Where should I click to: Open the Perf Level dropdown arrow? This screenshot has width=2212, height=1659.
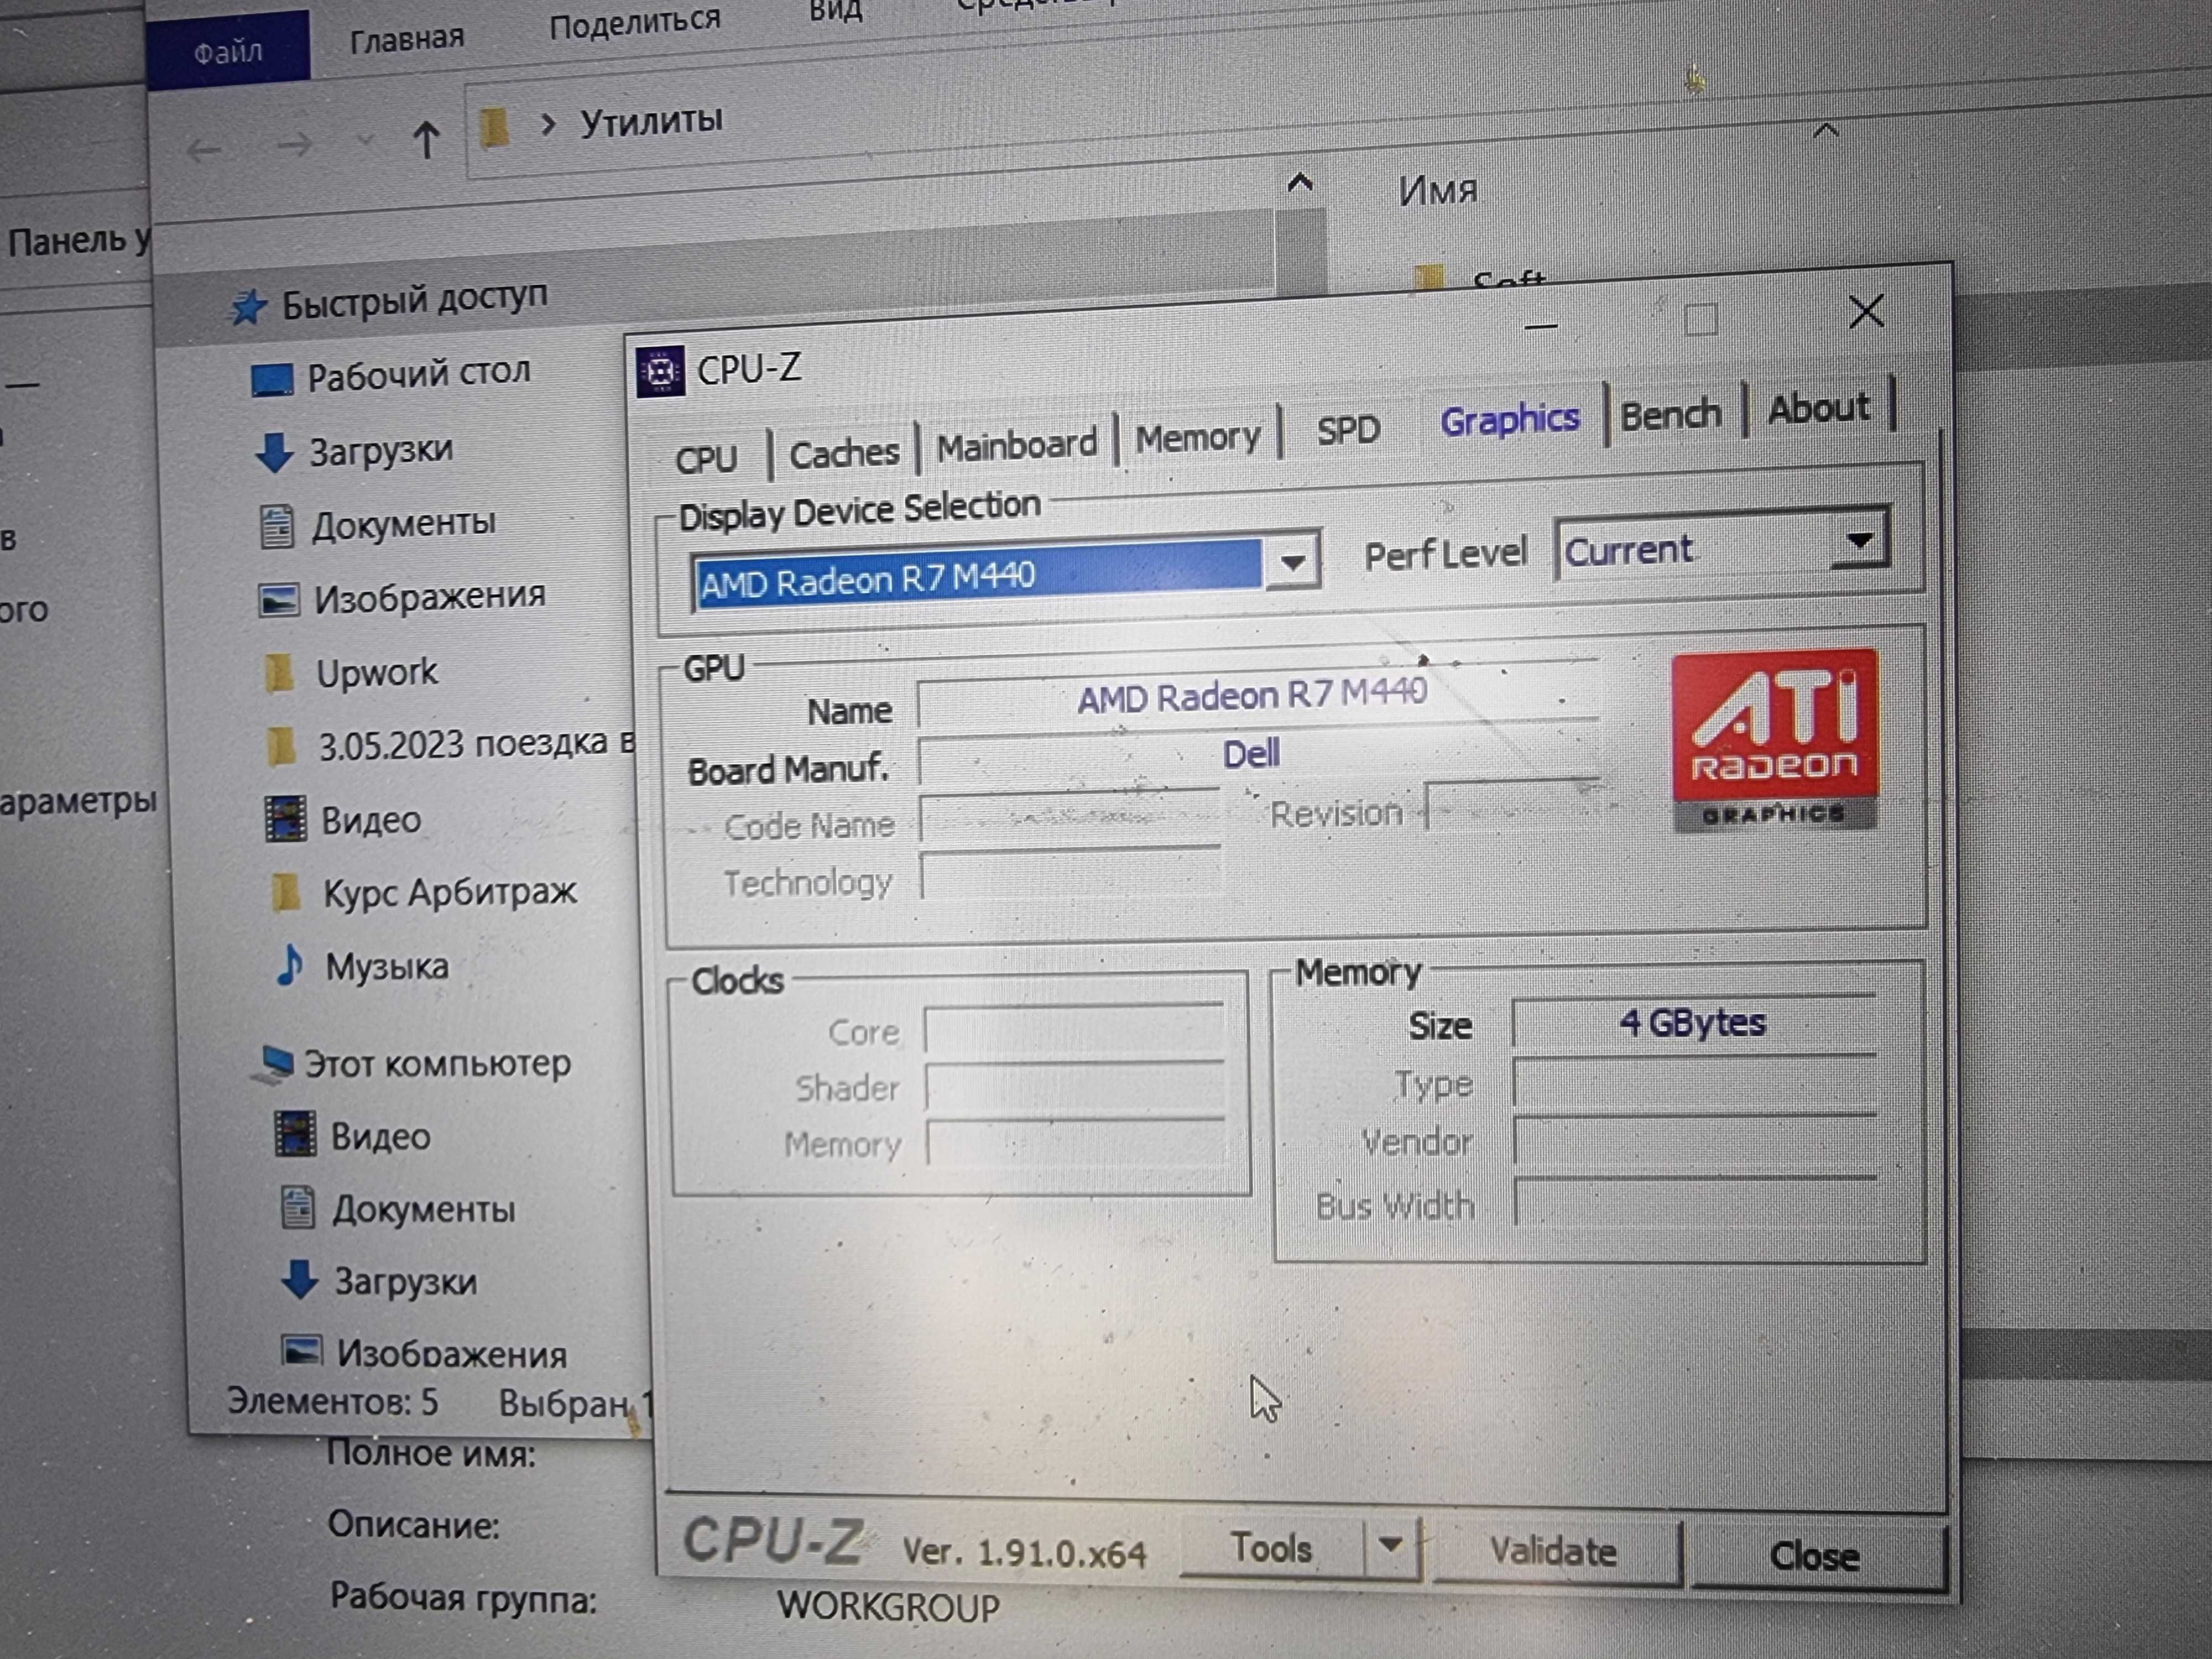1860,541
